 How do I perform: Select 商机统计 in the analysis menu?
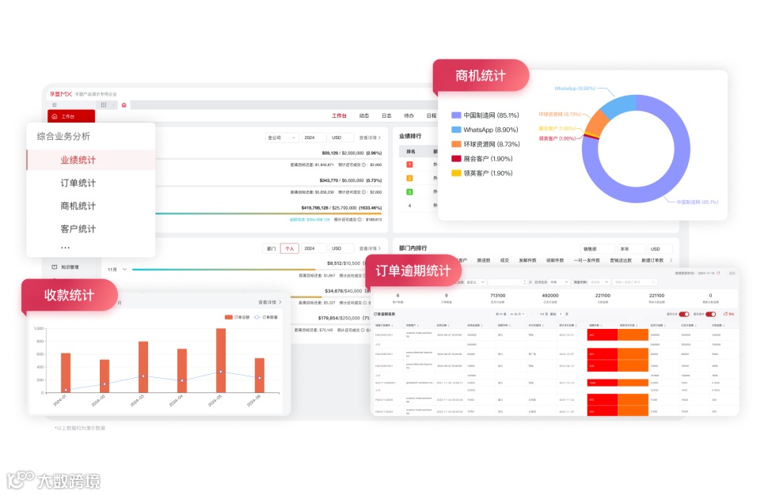(x=78, y=206)
